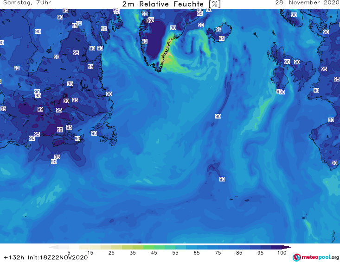
Task: Click the legend tick label '45'
Action: [x=154, y=253]
